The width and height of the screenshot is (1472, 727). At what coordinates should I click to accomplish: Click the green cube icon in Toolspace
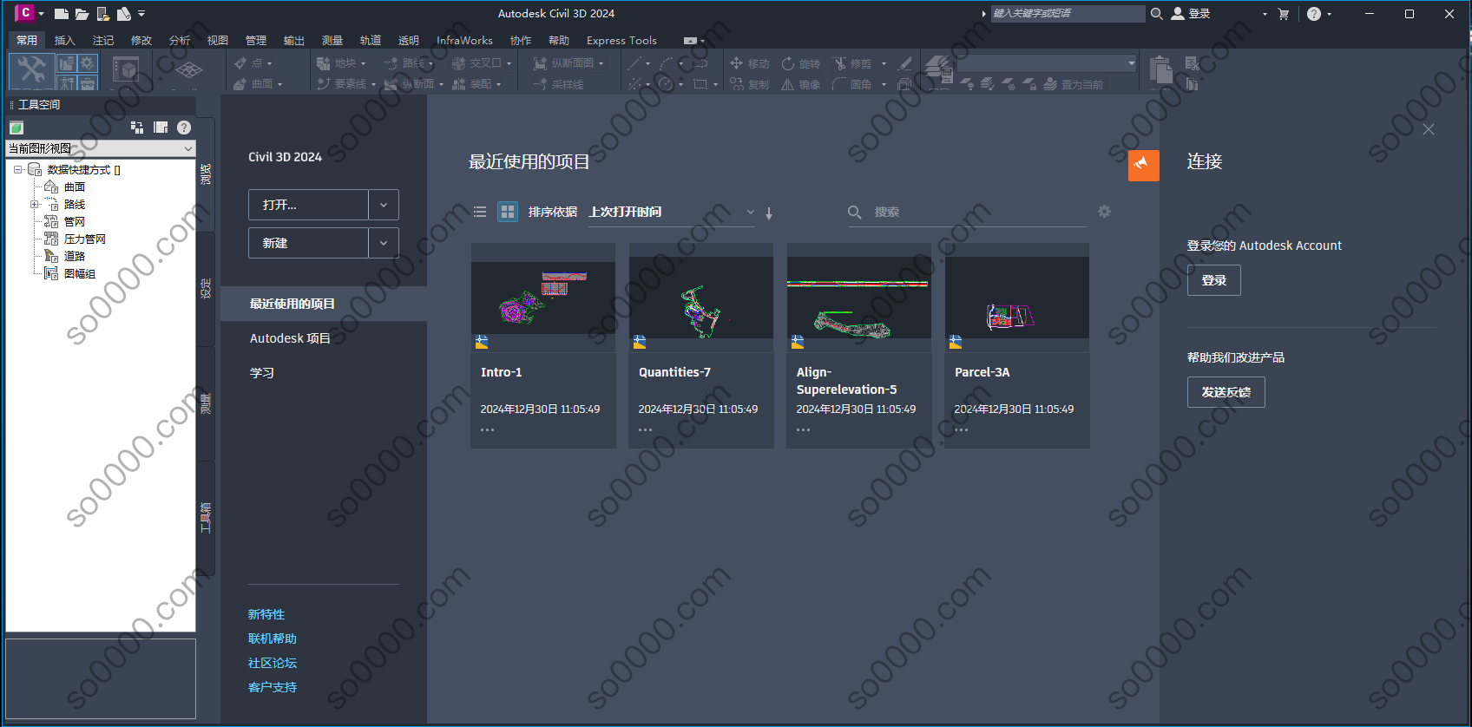pos(16,128)
